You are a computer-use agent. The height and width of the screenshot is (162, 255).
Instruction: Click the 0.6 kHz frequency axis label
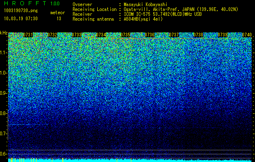4,154
